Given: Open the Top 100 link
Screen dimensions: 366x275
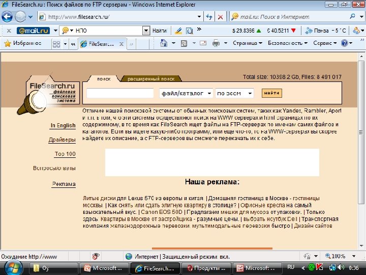Looking at the screenshot, I should pos(65,154).
